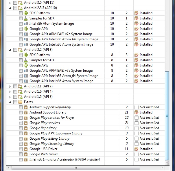The width and height of the screenshot is (175, 171).
Task: Expand the Android 1.6 (API 4) node
Action: [10, 91]
